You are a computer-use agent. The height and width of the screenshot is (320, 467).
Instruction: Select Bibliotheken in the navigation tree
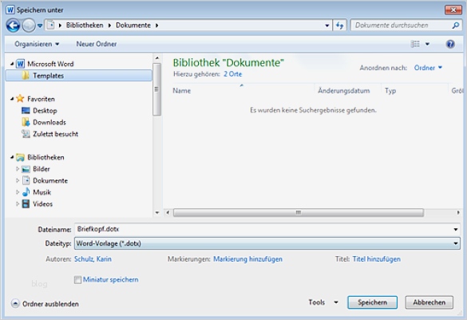46,157
